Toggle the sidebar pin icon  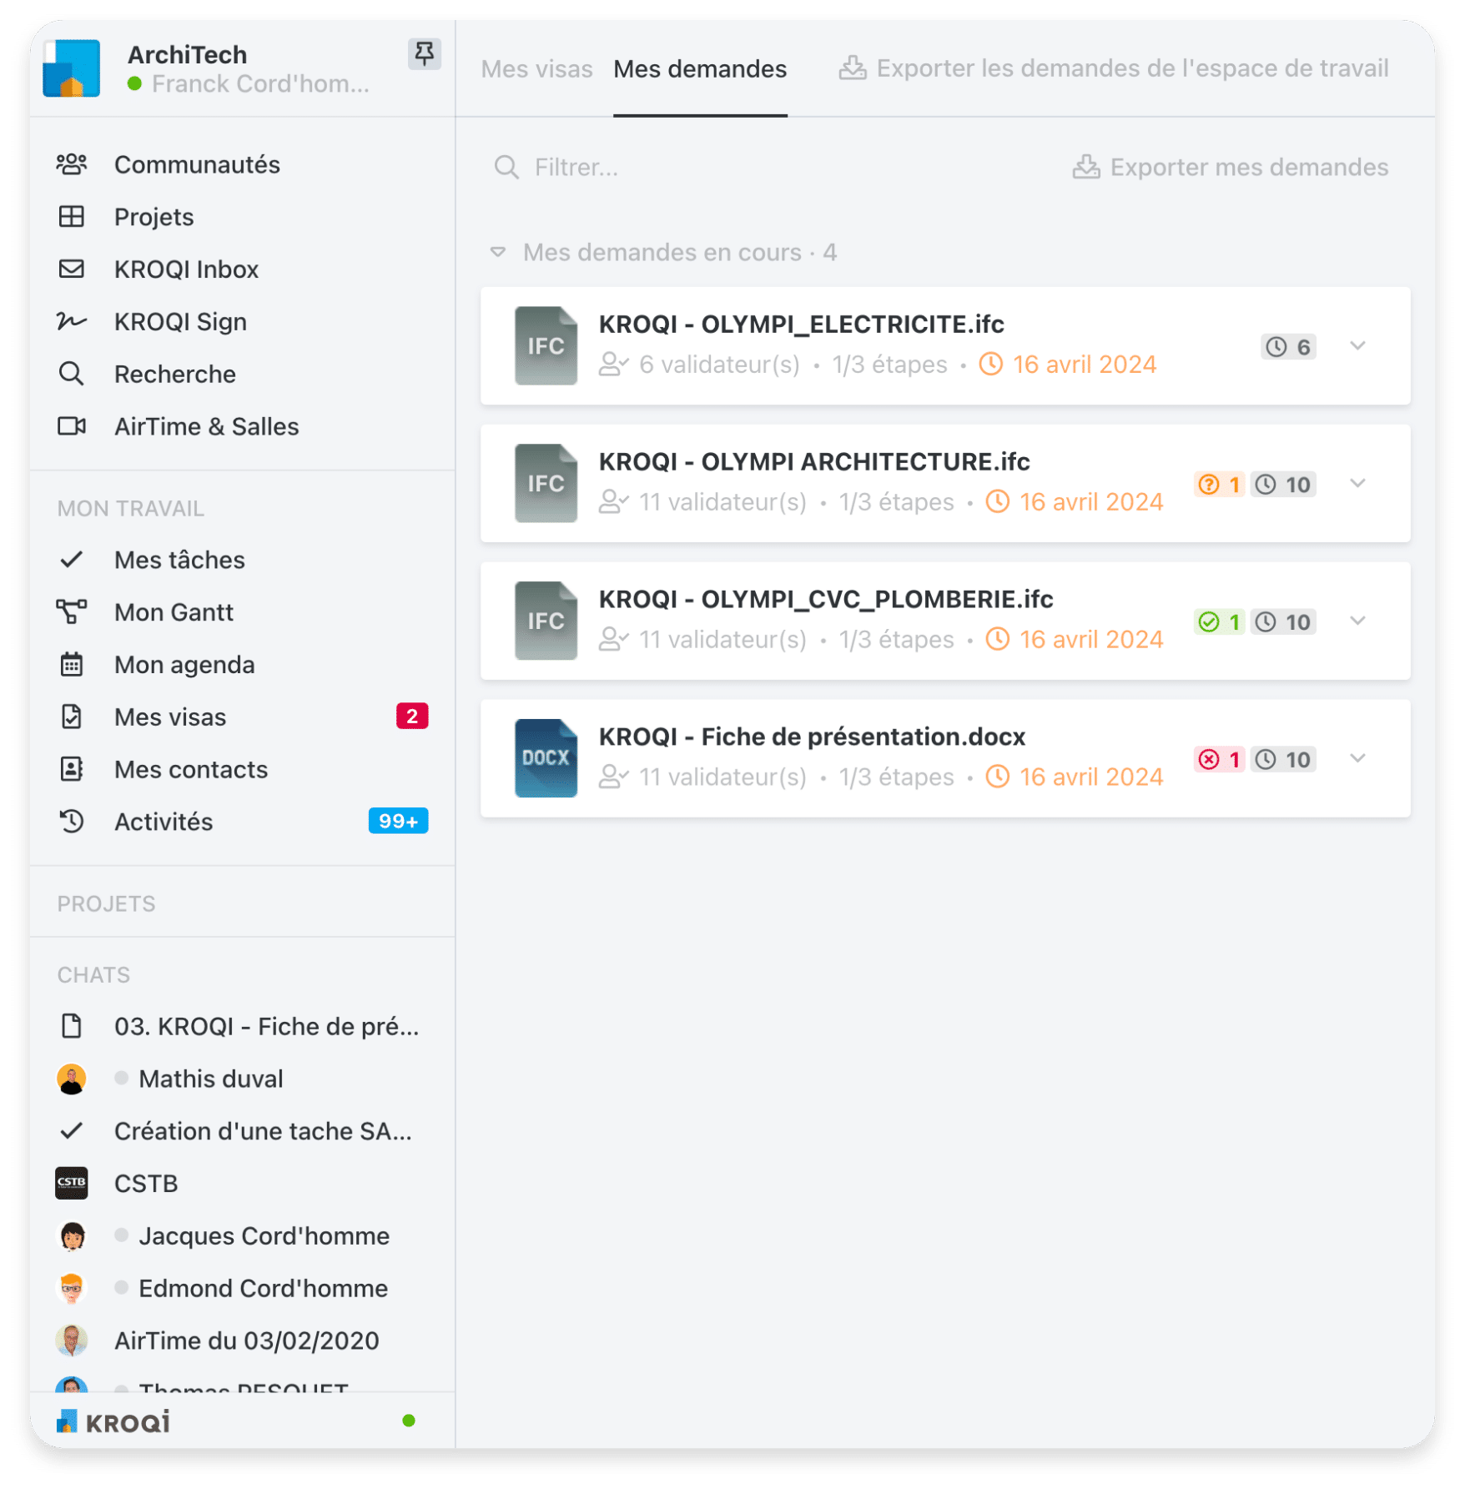(424, 54)
